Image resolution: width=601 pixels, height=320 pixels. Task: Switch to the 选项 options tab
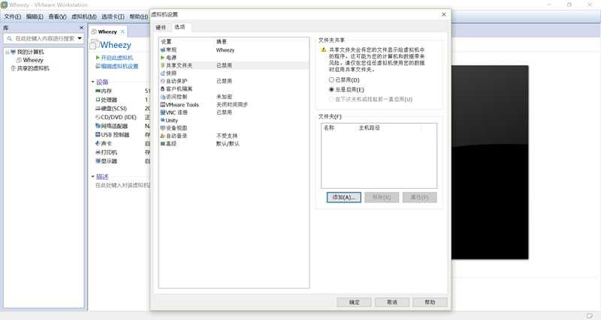[x=180, y=27]
